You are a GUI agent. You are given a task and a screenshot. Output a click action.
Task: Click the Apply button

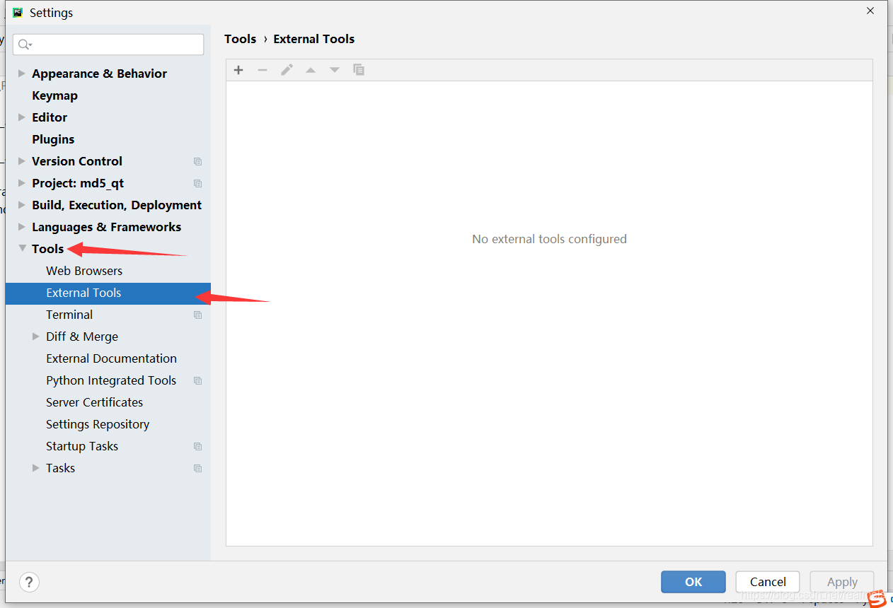(842, 582)
